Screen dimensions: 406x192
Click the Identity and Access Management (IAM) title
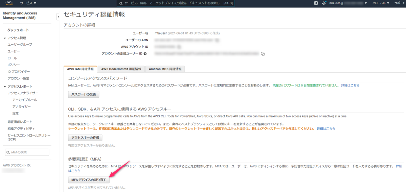(20, 16)
